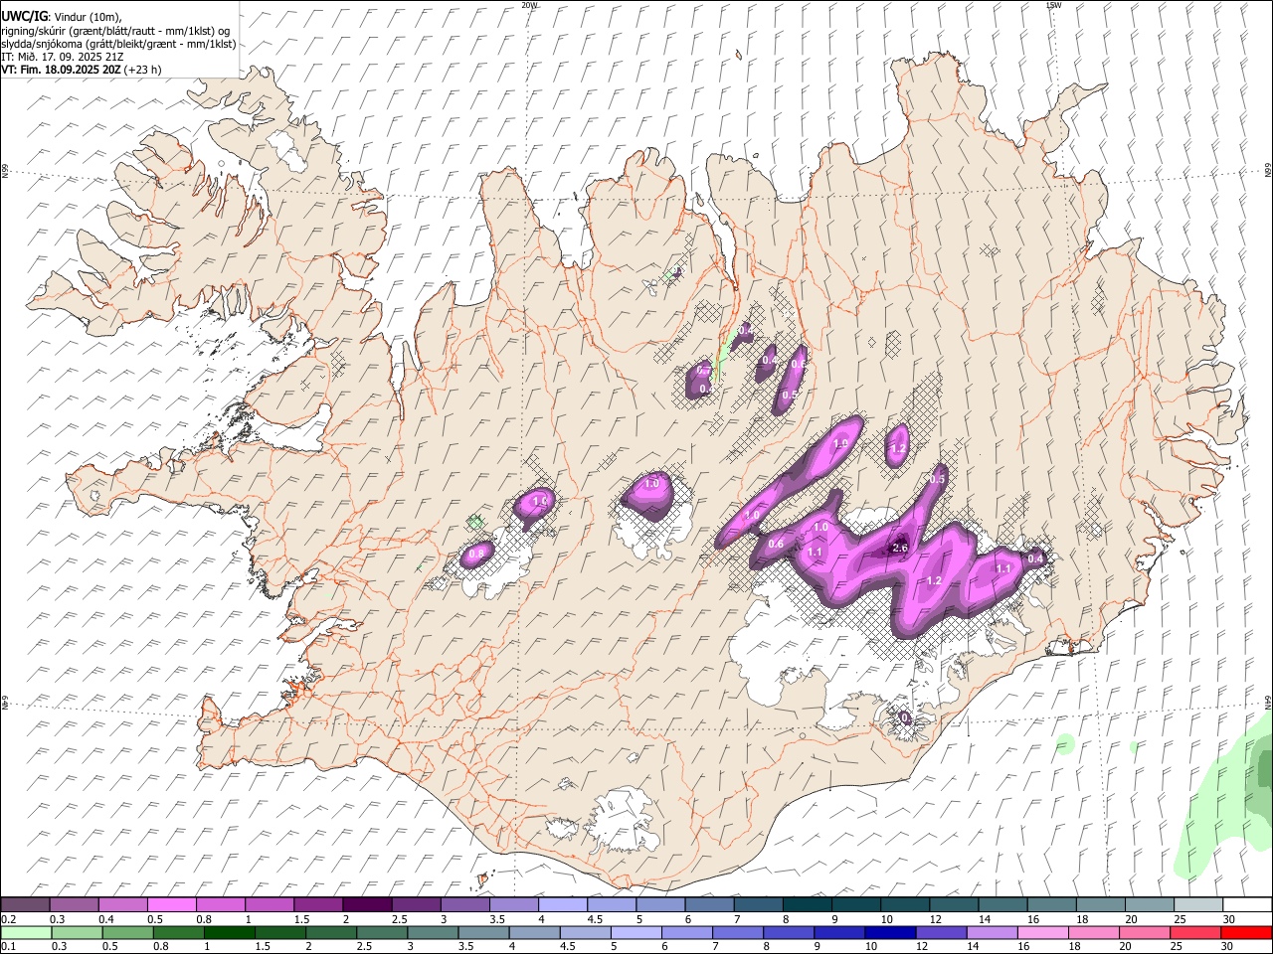Click the '0.2' label in the snow legend
Viewport: 1273px width, 954px height.
coord(8,919)
